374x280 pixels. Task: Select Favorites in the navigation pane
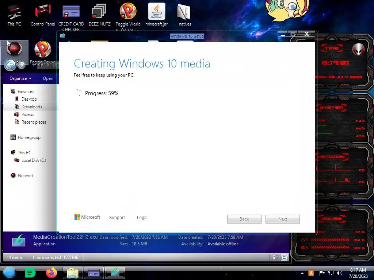pyautogui.click(x=26, y=92)
